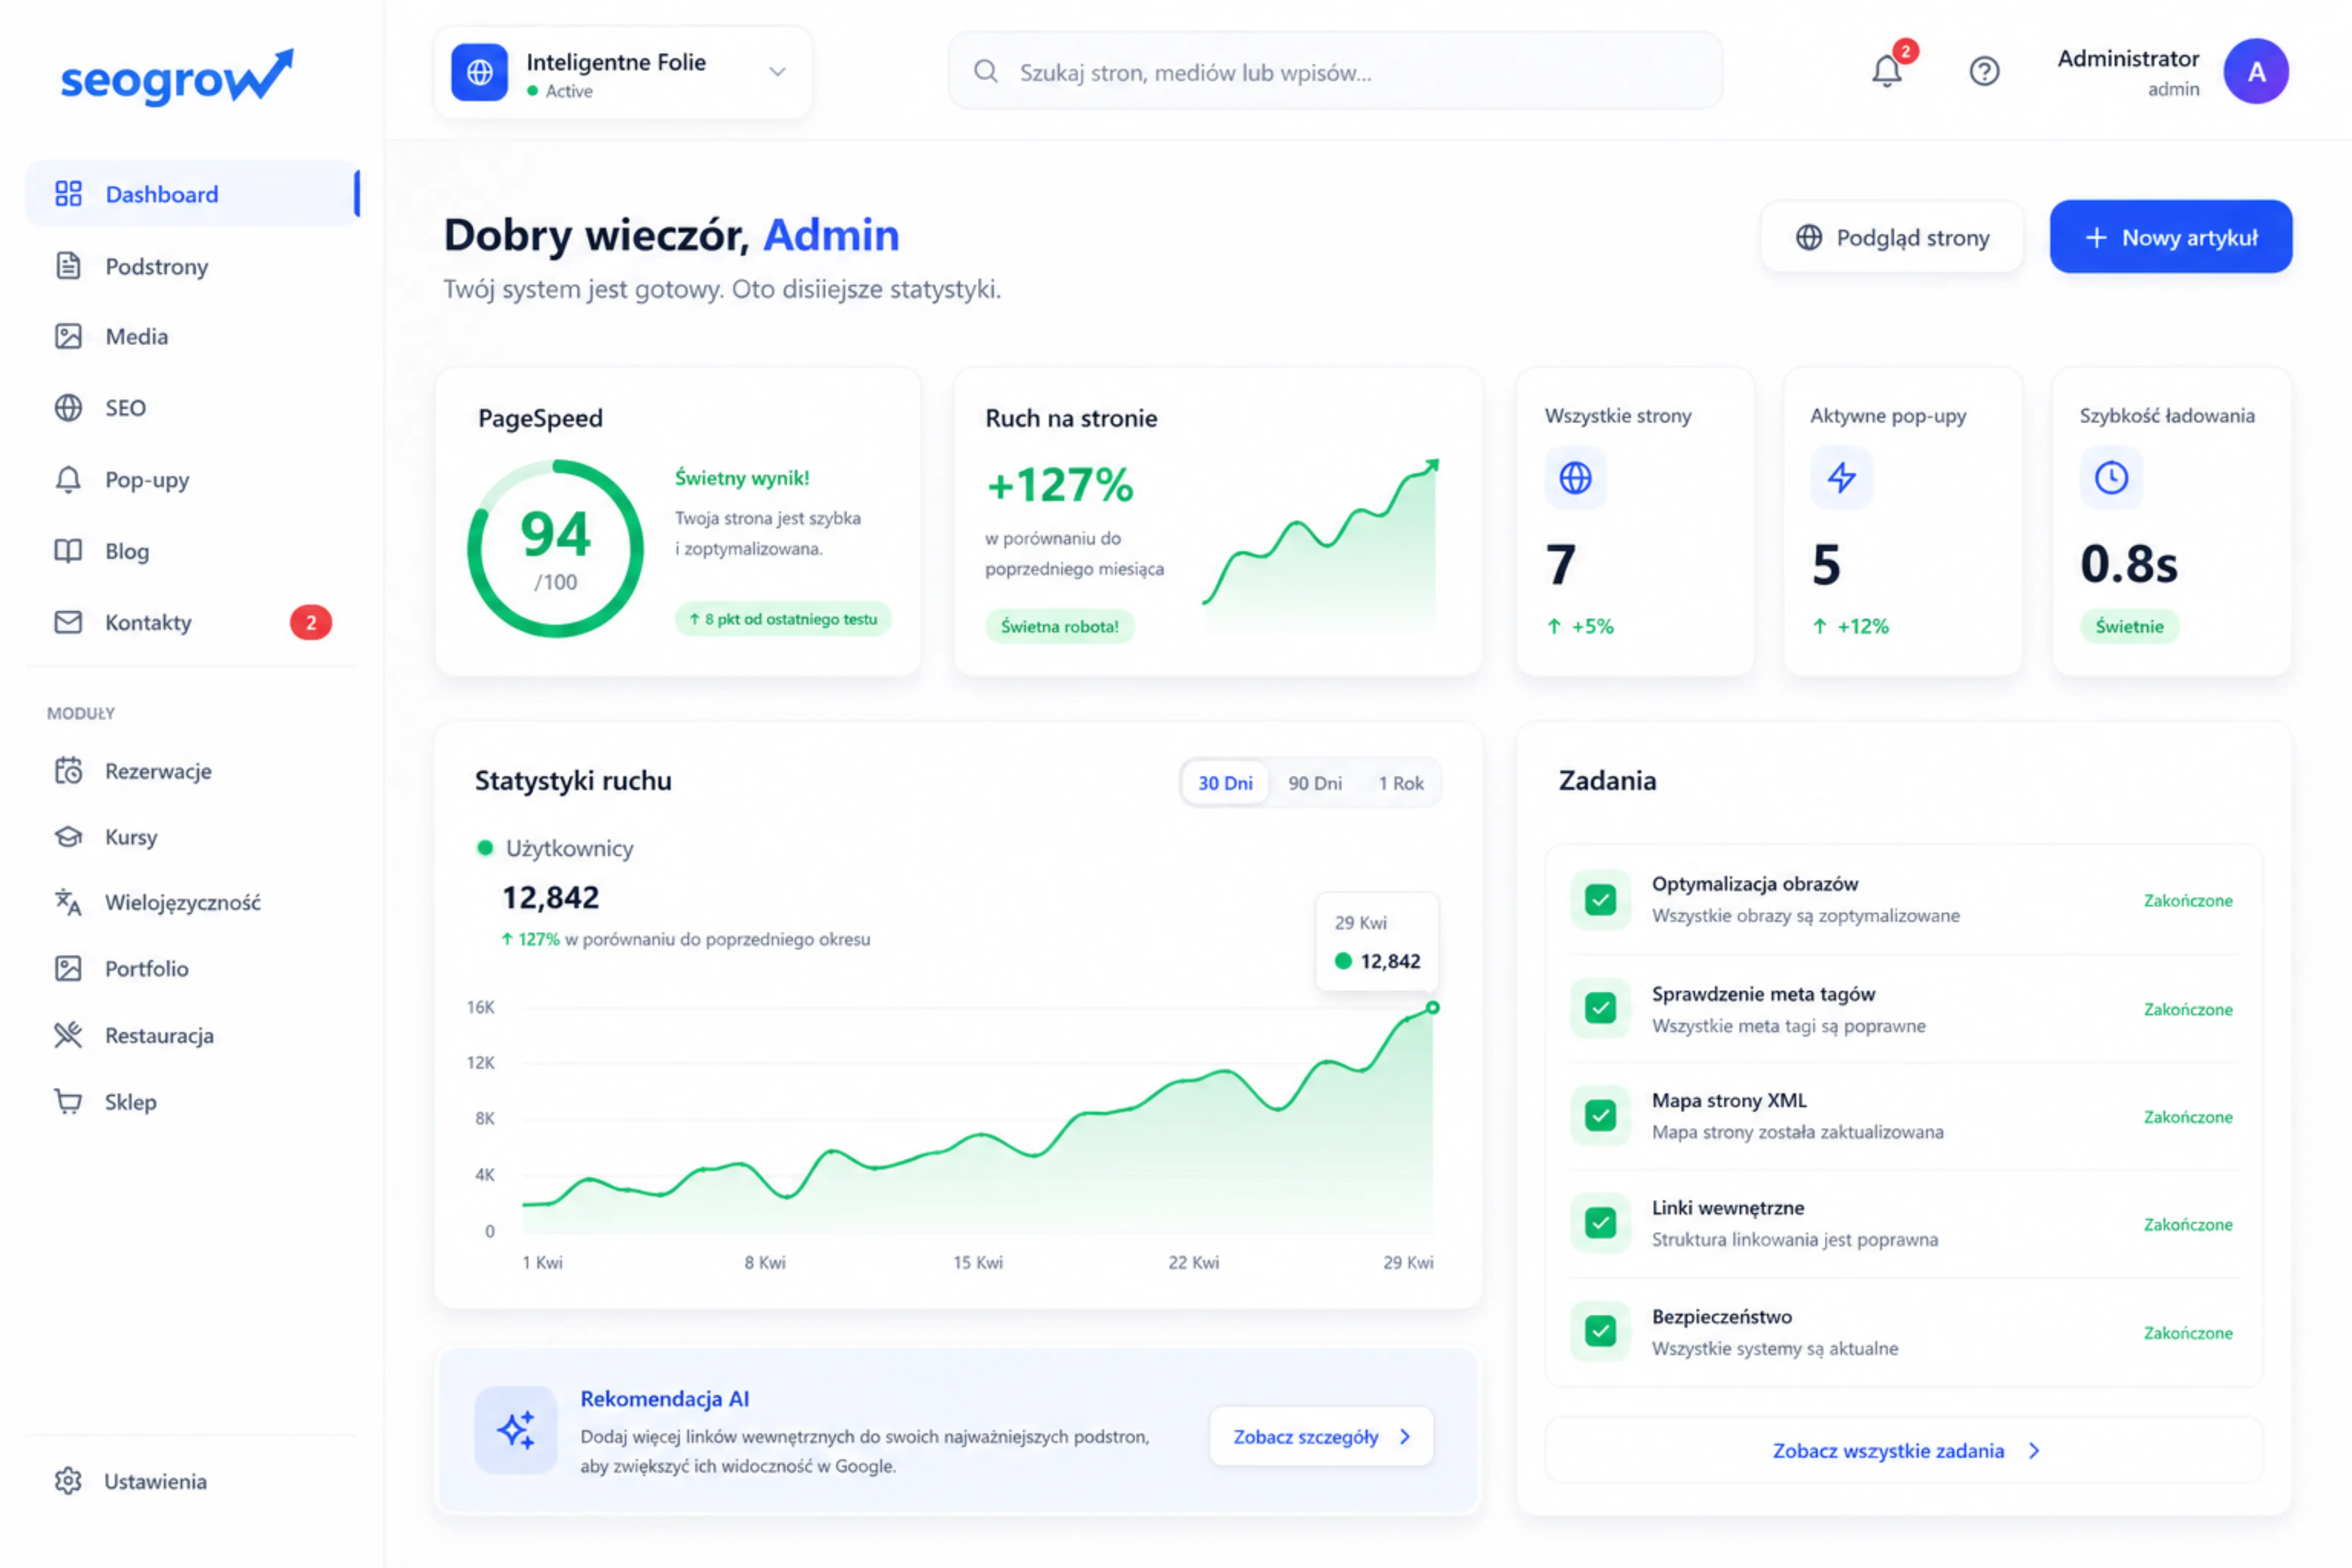This screenshot has width=2352, height=1568.
Task: Click the Restauracja utensils icon
Action: tap(68, 1035)
